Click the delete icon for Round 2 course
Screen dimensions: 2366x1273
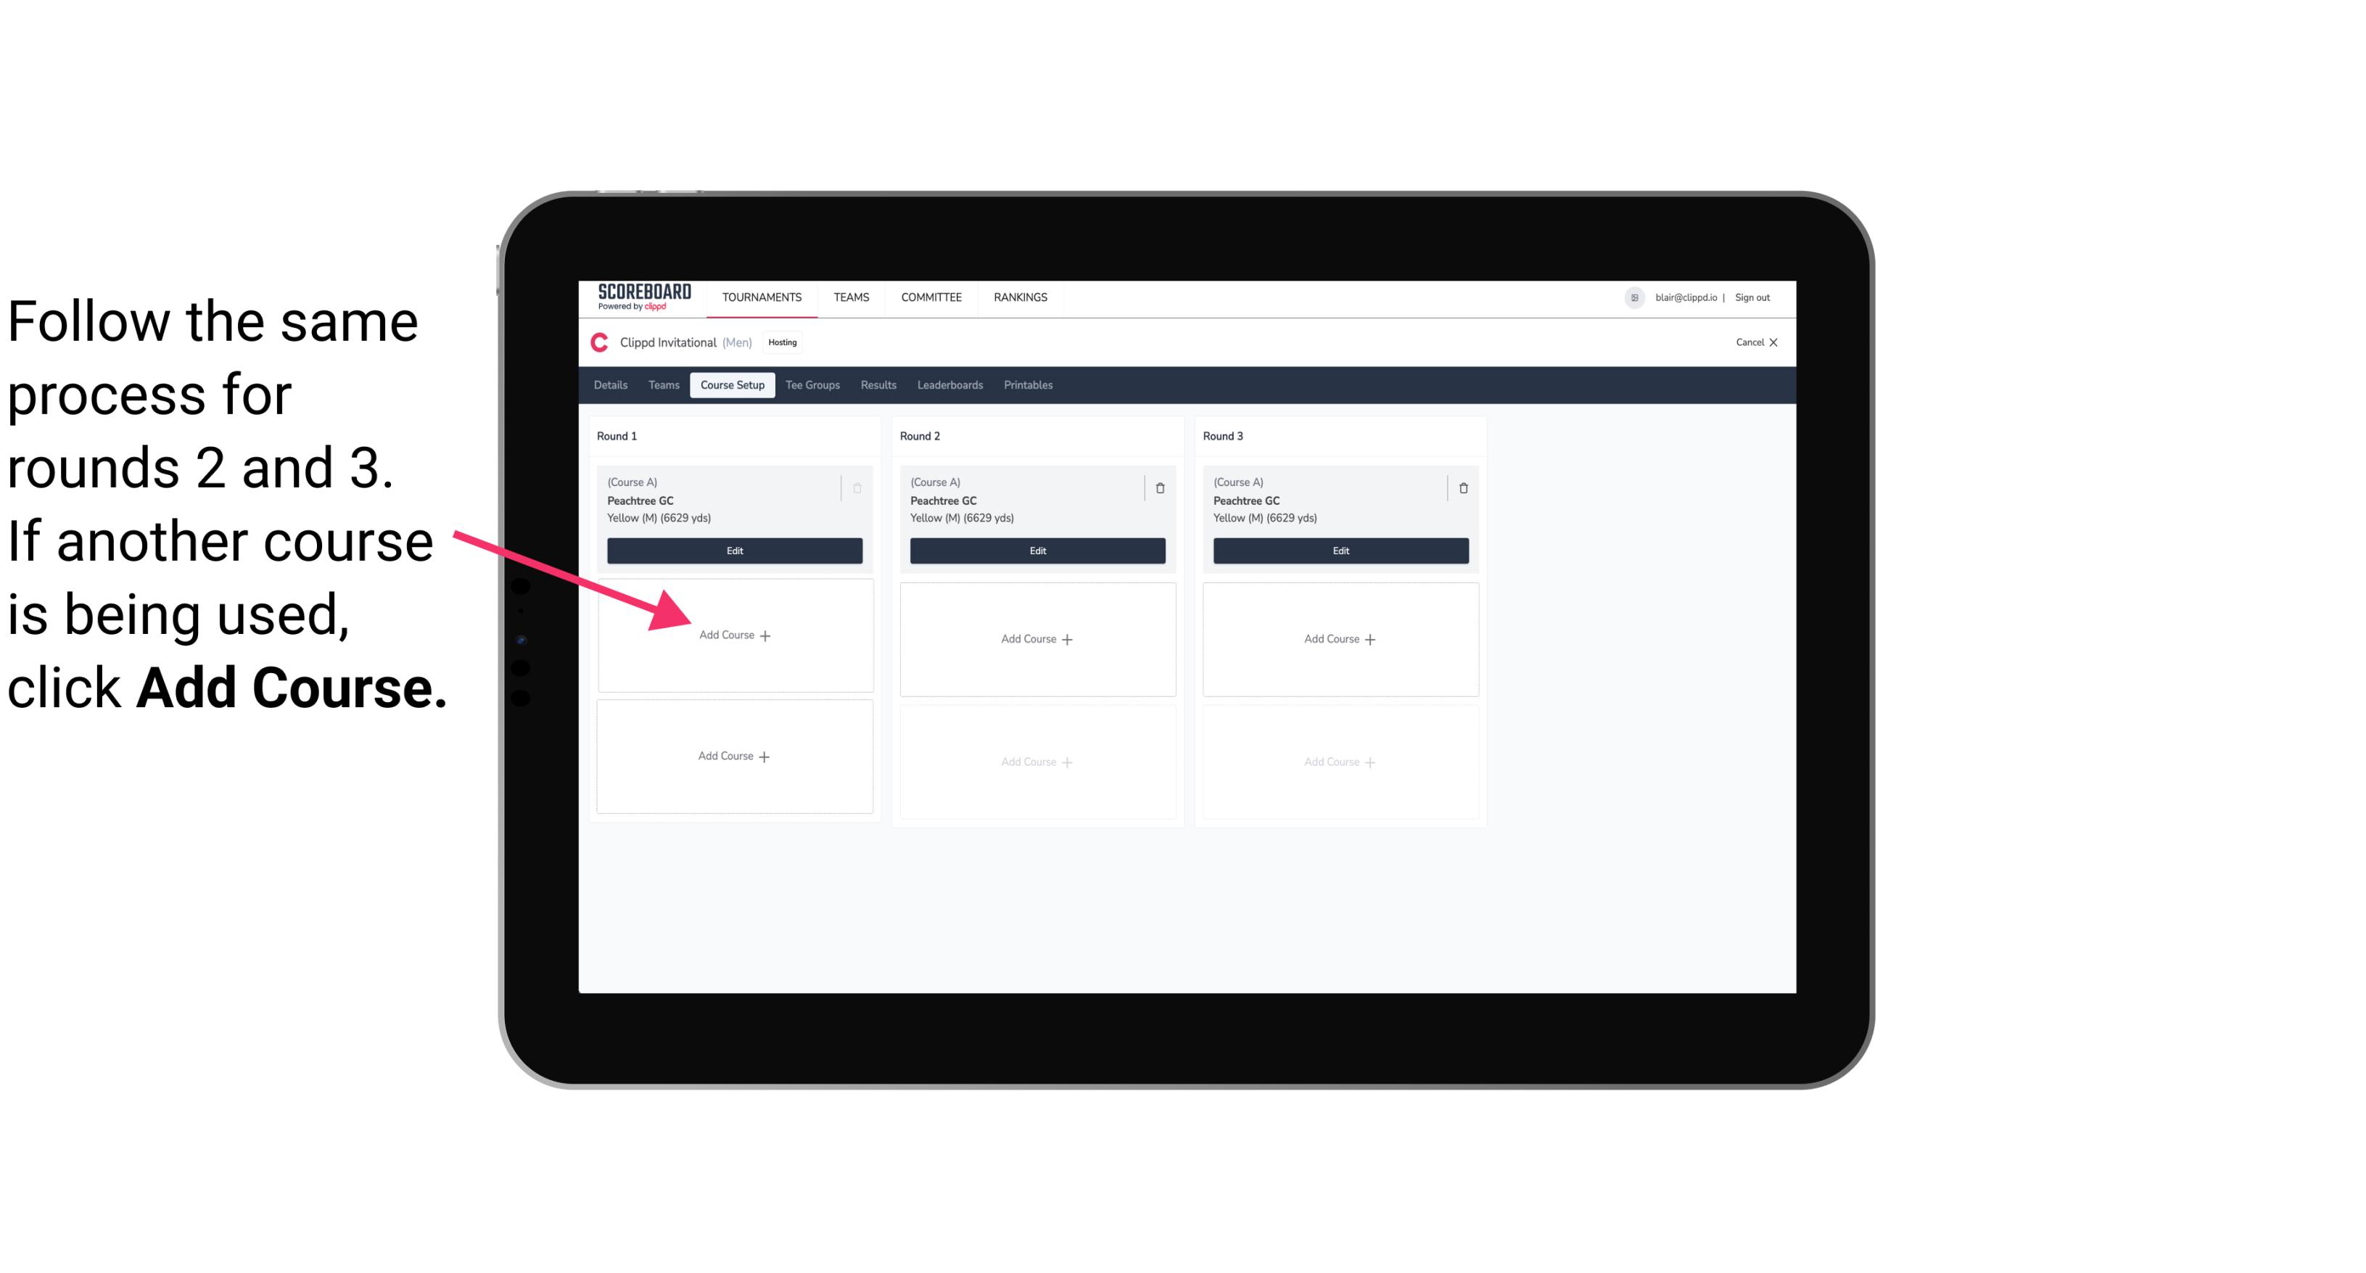1160,487
